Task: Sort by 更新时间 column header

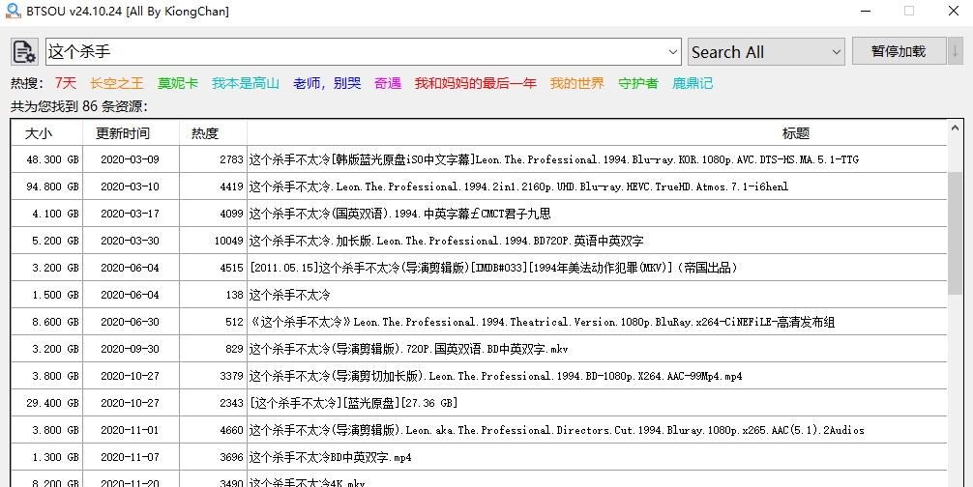Action: click(123, 133)
